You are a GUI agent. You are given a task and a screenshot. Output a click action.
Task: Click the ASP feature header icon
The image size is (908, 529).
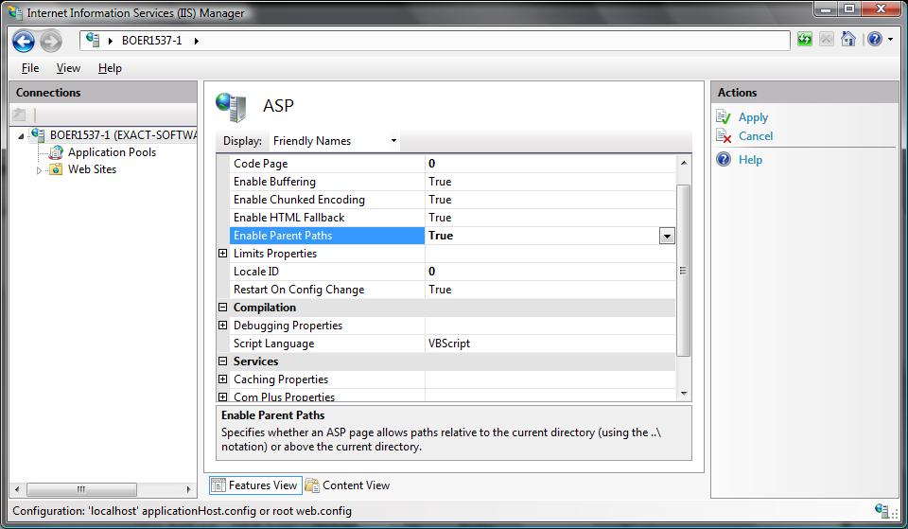(x=231, y=107)
